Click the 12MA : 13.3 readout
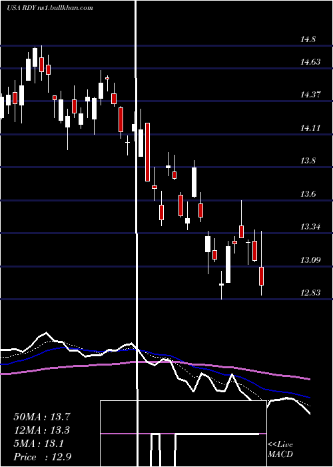Viewport: 333px width, 467px height. pos(42,430)
